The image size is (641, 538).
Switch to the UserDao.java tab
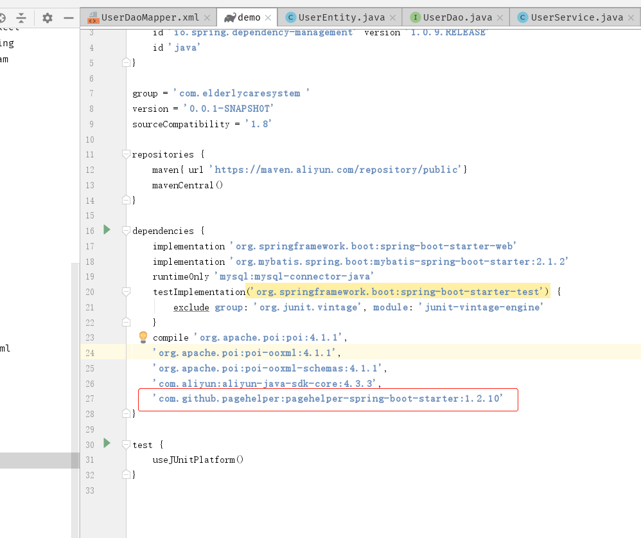(457, 17)
